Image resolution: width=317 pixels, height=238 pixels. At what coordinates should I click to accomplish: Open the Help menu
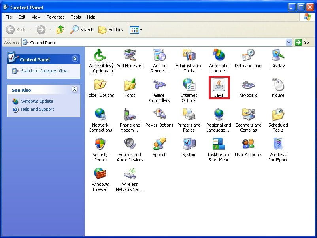tap(91, 17)
